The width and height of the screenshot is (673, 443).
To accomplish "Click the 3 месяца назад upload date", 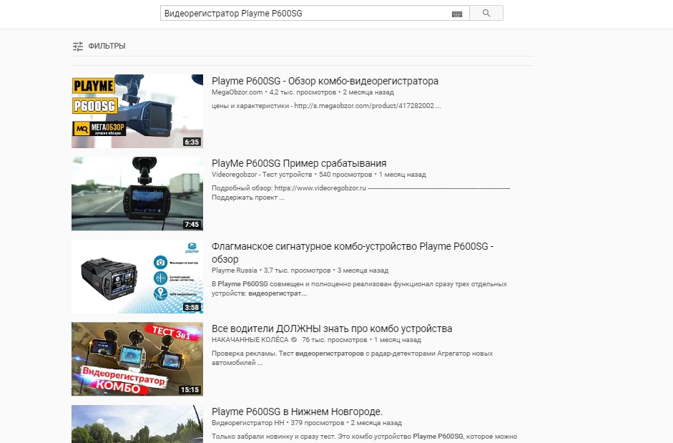I will tap(363, 271).
